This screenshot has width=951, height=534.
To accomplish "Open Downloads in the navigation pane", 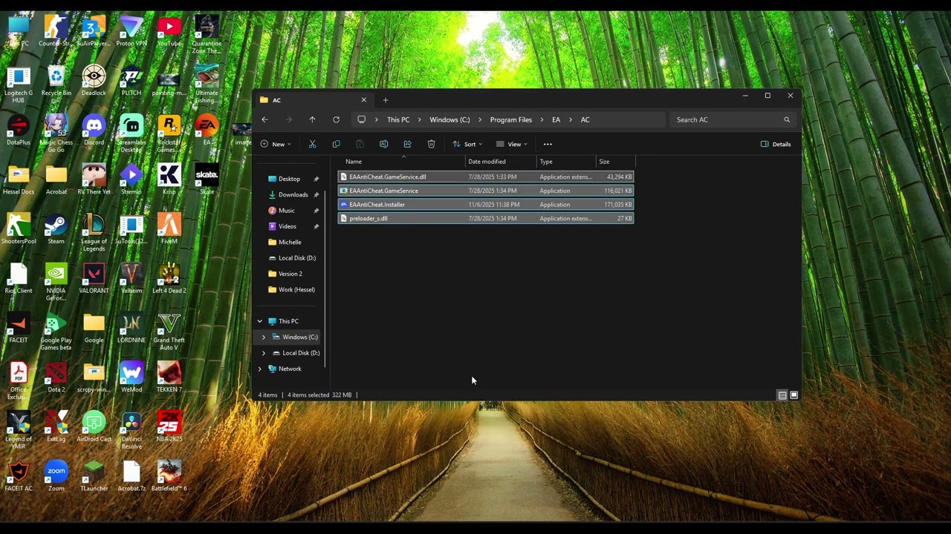I will pos(293,195).
